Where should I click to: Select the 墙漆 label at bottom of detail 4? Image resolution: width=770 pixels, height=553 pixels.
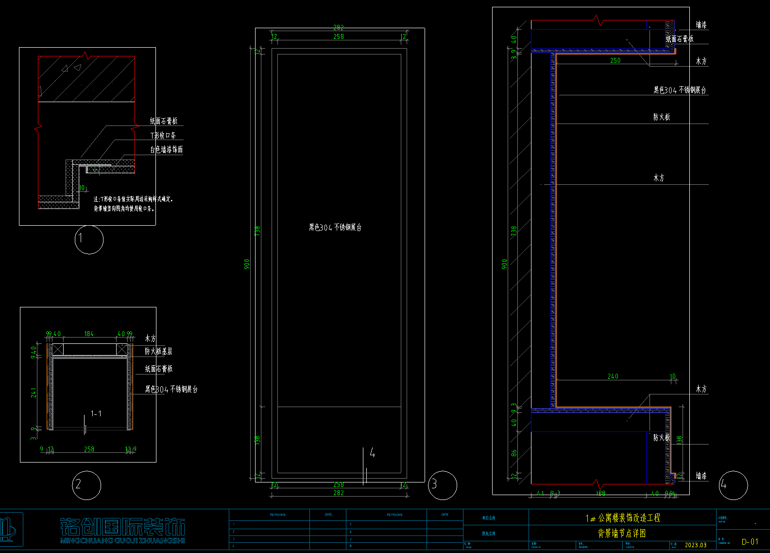(x=701, y=476)
